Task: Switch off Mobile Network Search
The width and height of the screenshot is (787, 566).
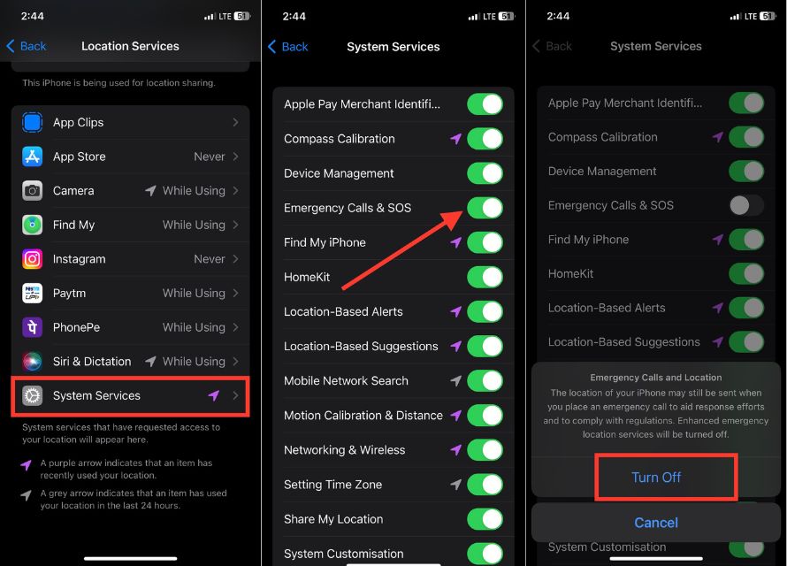Action: [x=485, y=381]
